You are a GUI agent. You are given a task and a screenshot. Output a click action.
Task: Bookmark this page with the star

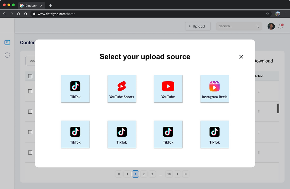(268, 14)
